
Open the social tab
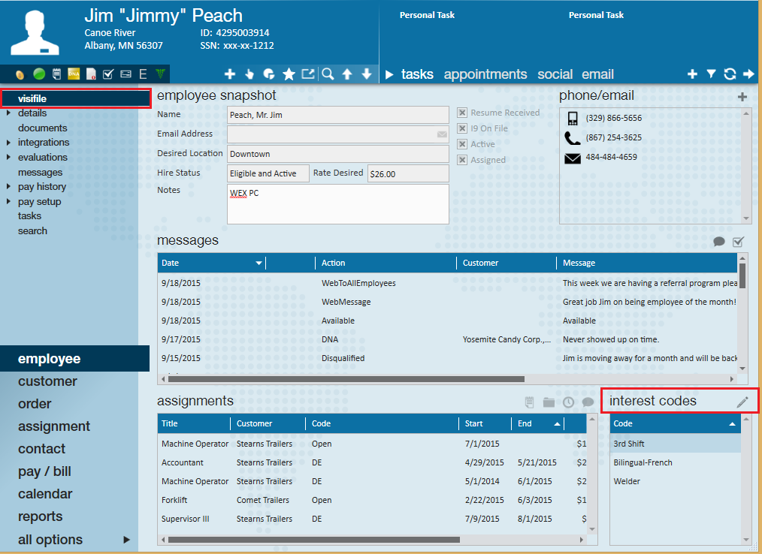[x=555, y=74]
